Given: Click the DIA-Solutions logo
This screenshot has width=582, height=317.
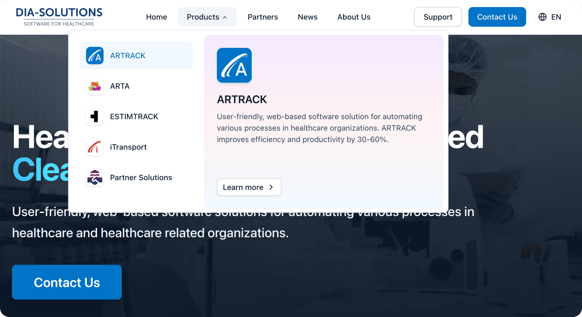Looking at the screenshot, I should (x=59, y=16).
